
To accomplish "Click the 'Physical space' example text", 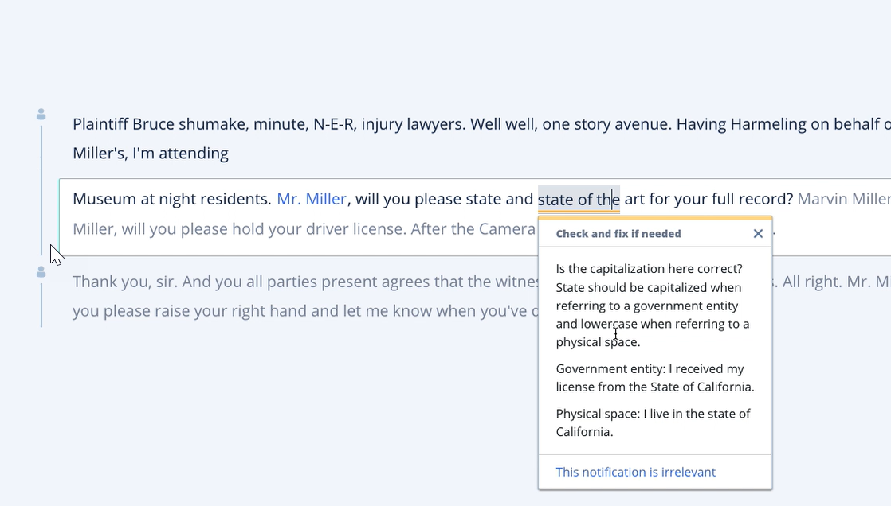I will point(653,422).
